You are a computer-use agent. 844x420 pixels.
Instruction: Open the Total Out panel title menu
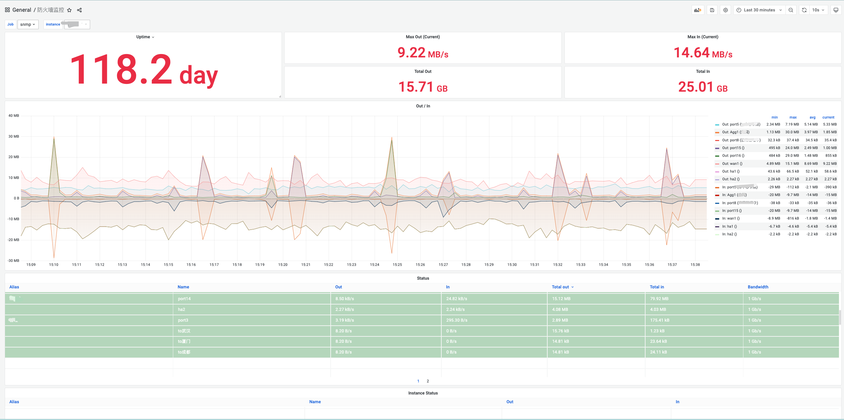point(423,72)
